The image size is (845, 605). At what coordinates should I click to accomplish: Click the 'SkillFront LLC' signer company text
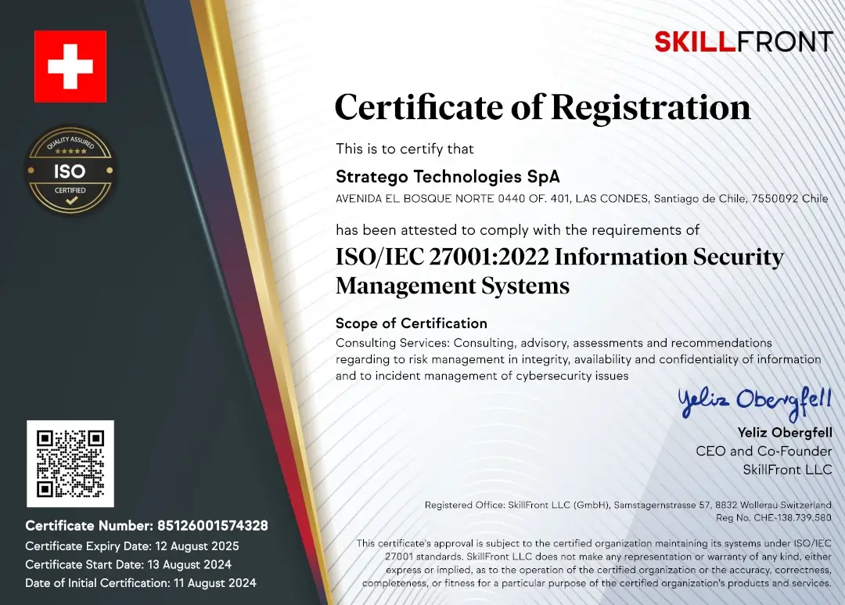tap(787, 470)
